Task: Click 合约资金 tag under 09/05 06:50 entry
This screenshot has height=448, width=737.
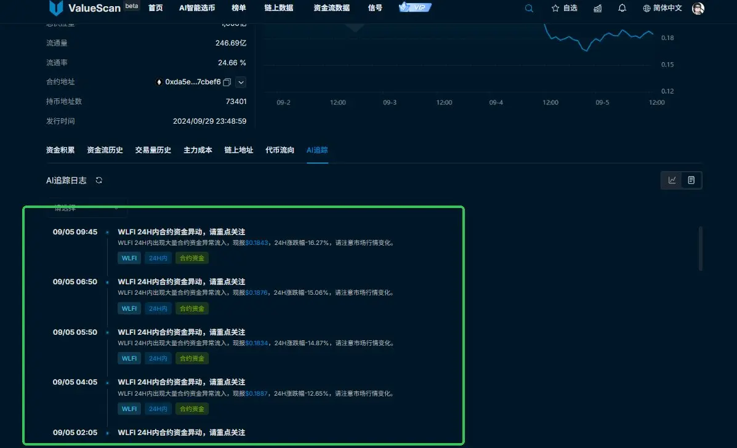Action: pos(191,308)
